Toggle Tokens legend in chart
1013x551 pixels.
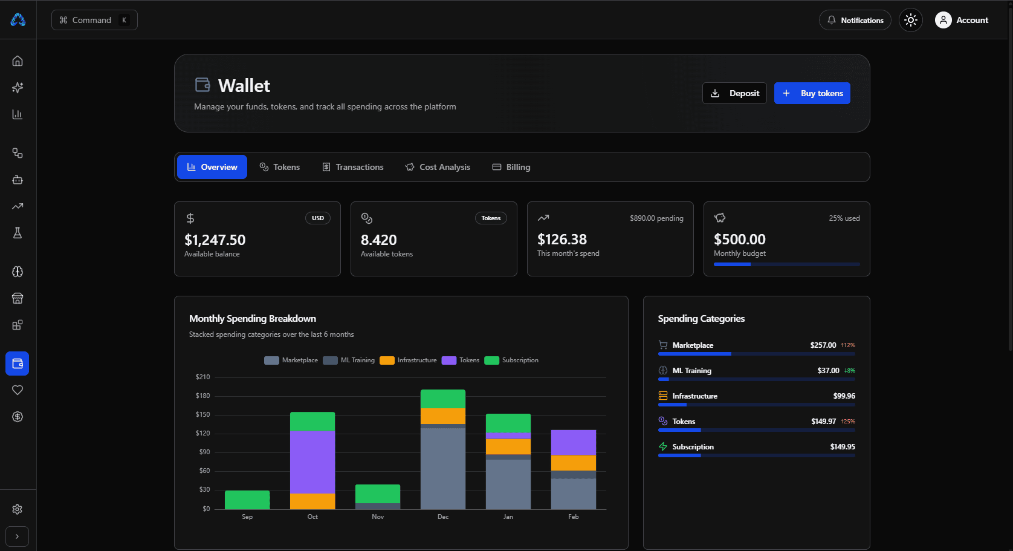[461, 360]
